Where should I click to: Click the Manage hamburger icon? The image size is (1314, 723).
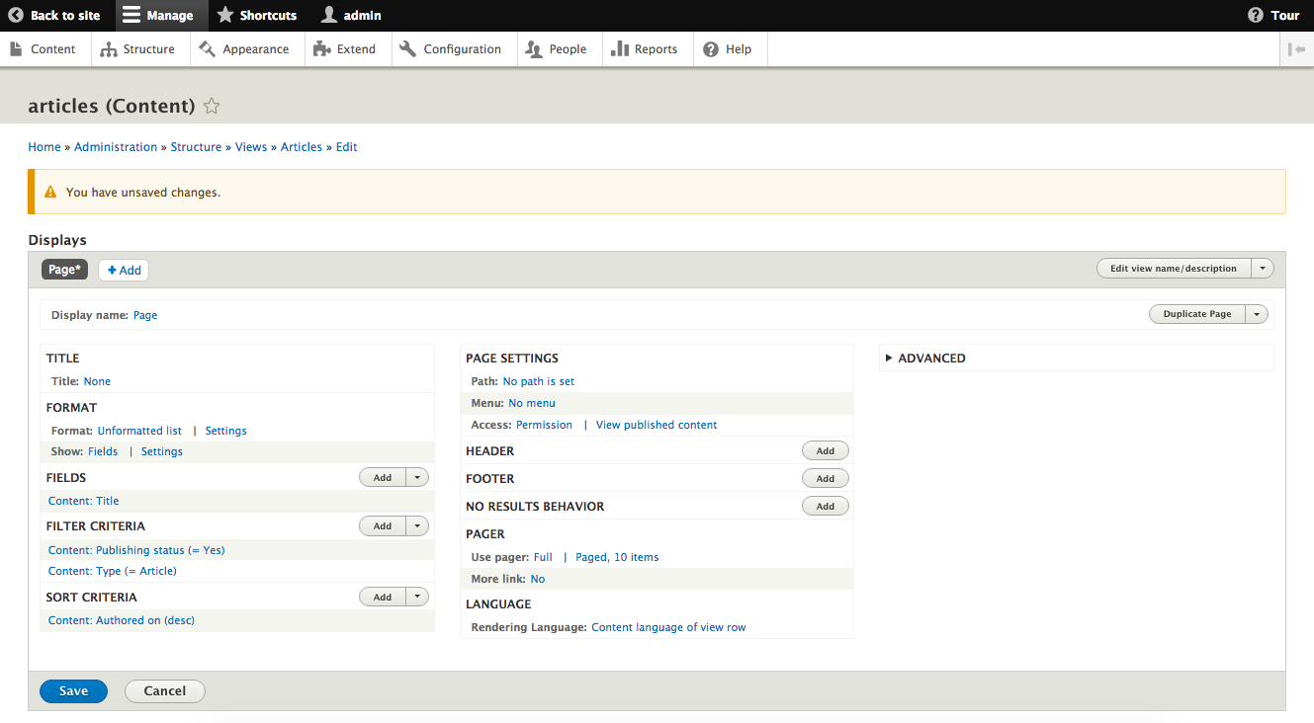pos(131,16)
